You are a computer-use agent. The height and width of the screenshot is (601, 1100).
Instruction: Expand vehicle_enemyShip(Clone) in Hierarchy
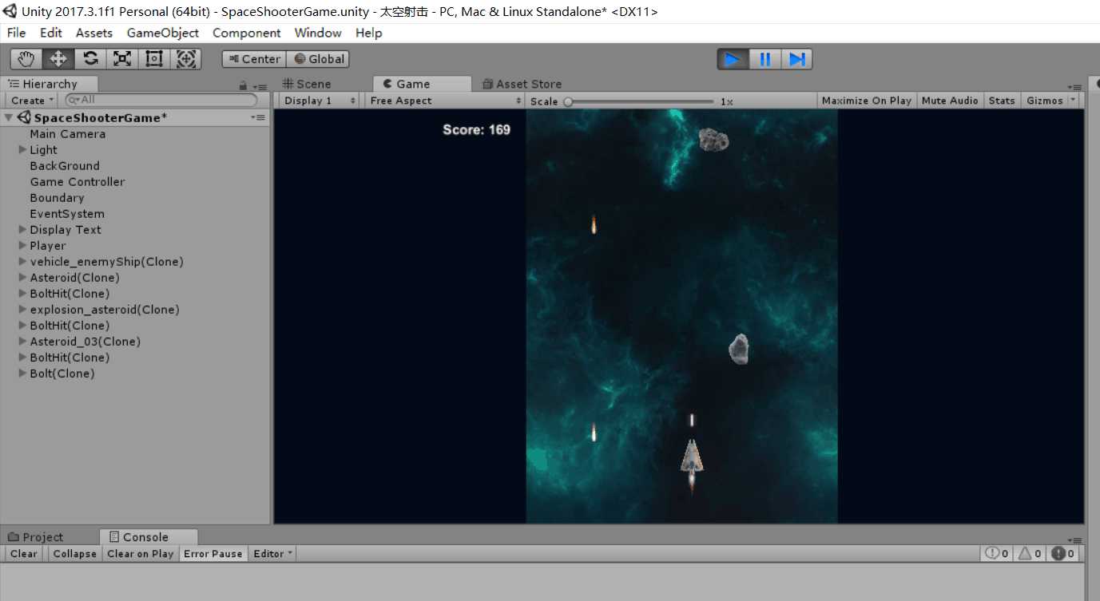(22, 261)
